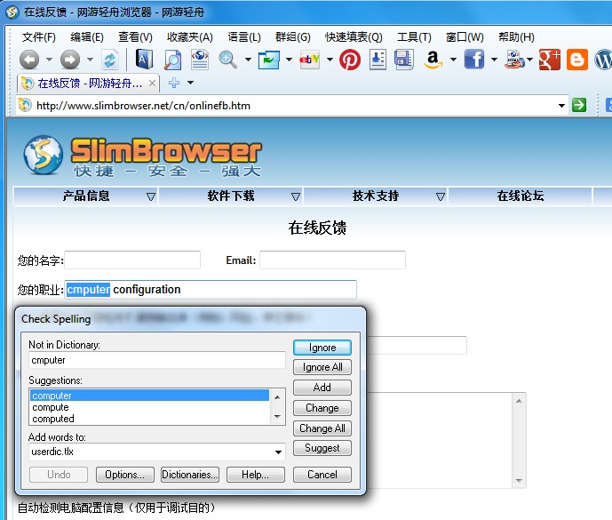This screenshot has height=520, width=612.
Task: Click the Cancel button in Check Spelling
Action: click(x=322, y=475)
